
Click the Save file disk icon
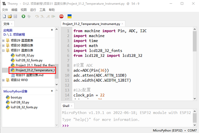click(x=15, y=17)
